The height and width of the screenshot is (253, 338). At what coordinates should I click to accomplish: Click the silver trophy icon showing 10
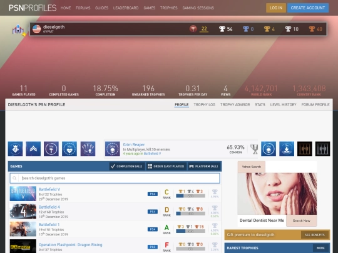(288, 29)
